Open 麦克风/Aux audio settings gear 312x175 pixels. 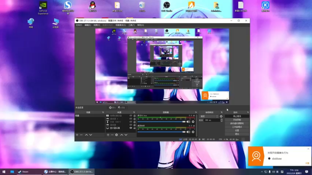[193, 122]
